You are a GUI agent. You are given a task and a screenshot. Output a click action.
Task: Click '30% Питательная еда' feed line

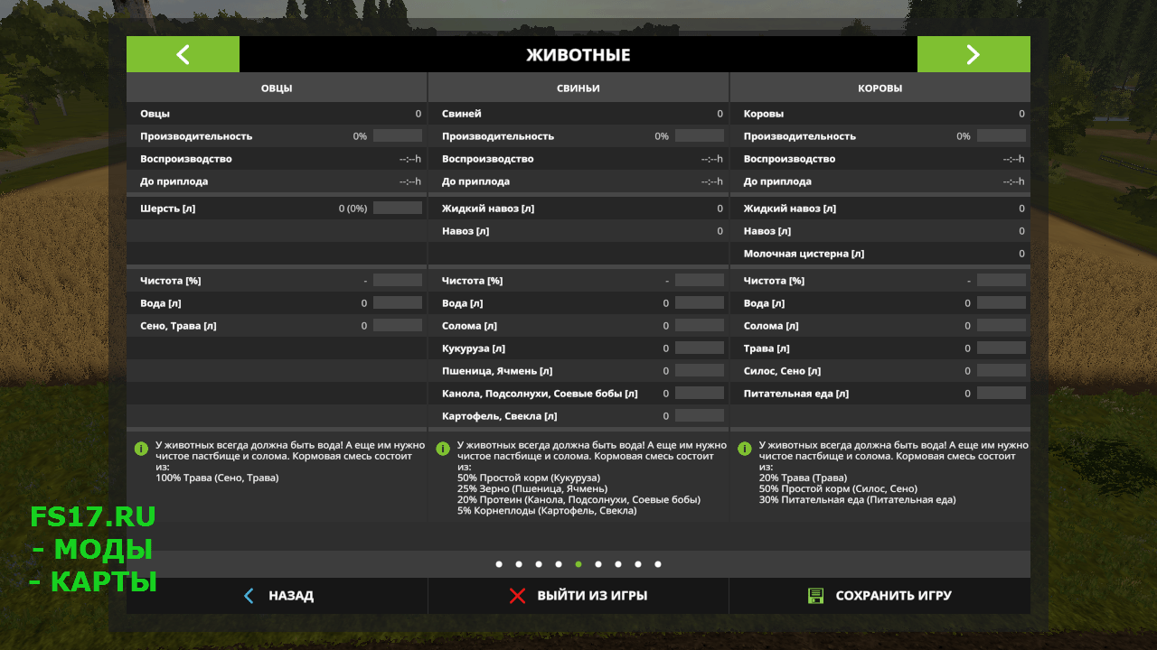(x=857, y=499)
